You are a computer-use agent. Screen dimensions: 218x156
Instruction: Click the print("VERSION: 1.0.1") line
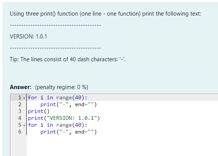[x=64, y=118]
